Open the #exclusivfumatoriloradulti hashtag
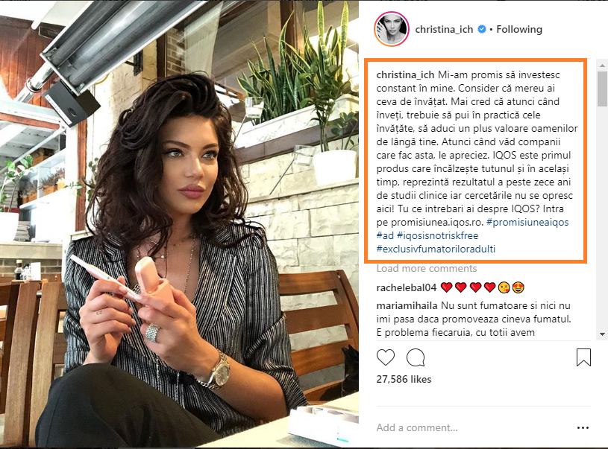The height and width of the screenshot is (449, 608). pos(436,249)
